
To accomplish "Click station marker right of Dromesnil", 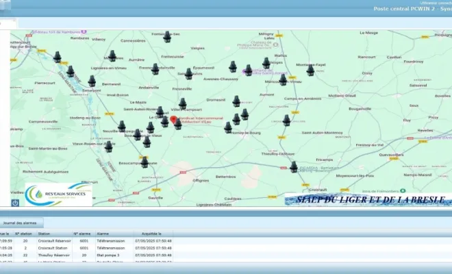I will pos(236,101).
